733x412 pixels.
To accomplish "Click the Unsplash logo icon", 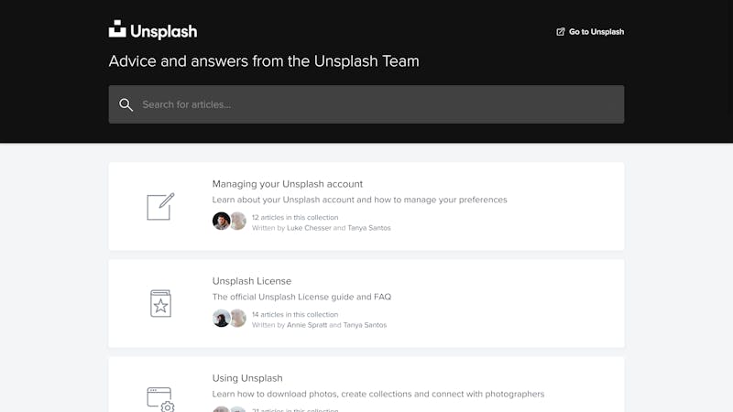I will click(x=117, y=28).
